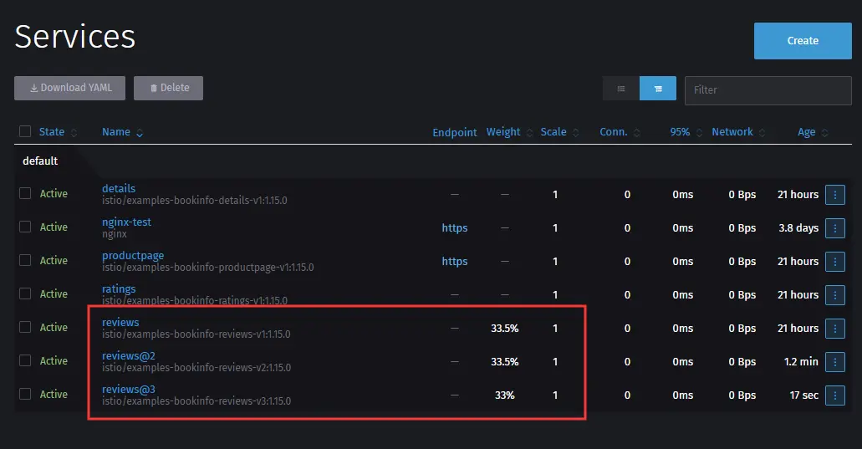
Task: Sort by the State column arrows
Action: pos(74,132)
